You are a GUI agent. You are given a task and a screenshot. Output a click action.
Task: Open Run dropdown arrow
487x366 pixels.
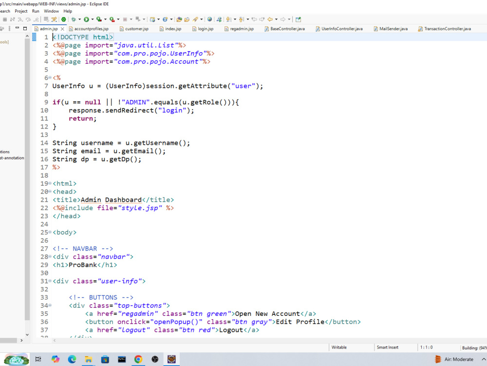point(92,19)
